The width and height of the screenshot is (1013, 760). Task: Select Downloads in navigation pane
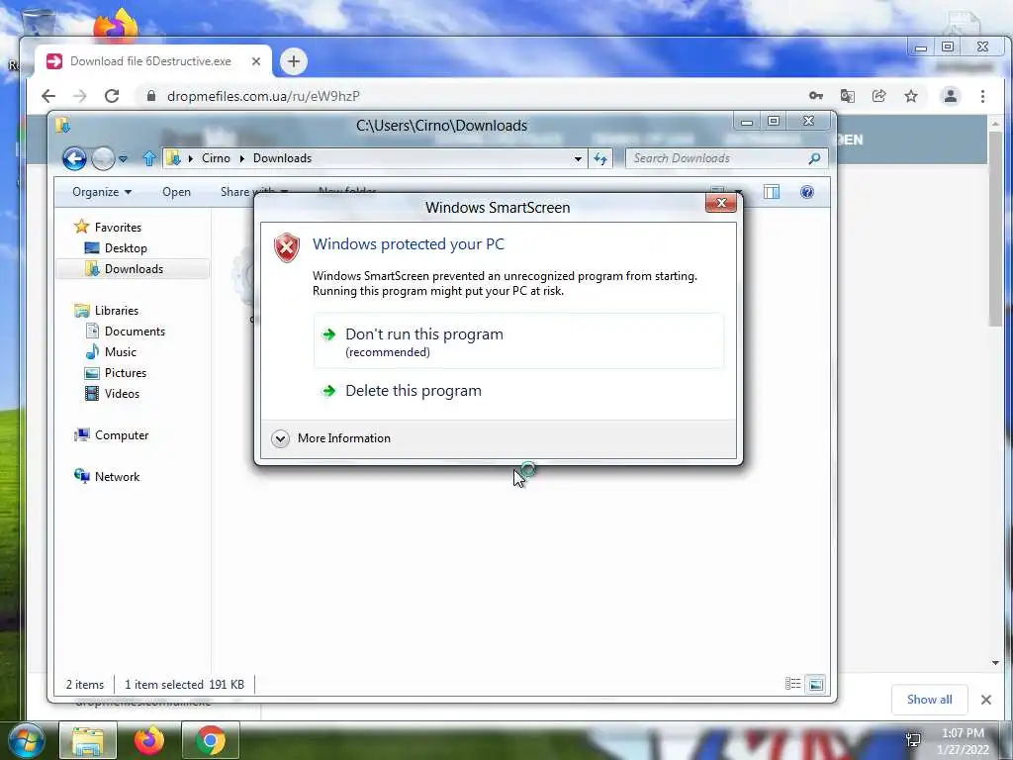(x=134, y=269)
